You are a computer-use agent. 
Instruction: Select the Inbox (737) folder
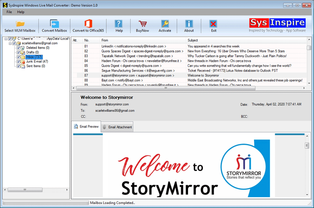[34, 57]
